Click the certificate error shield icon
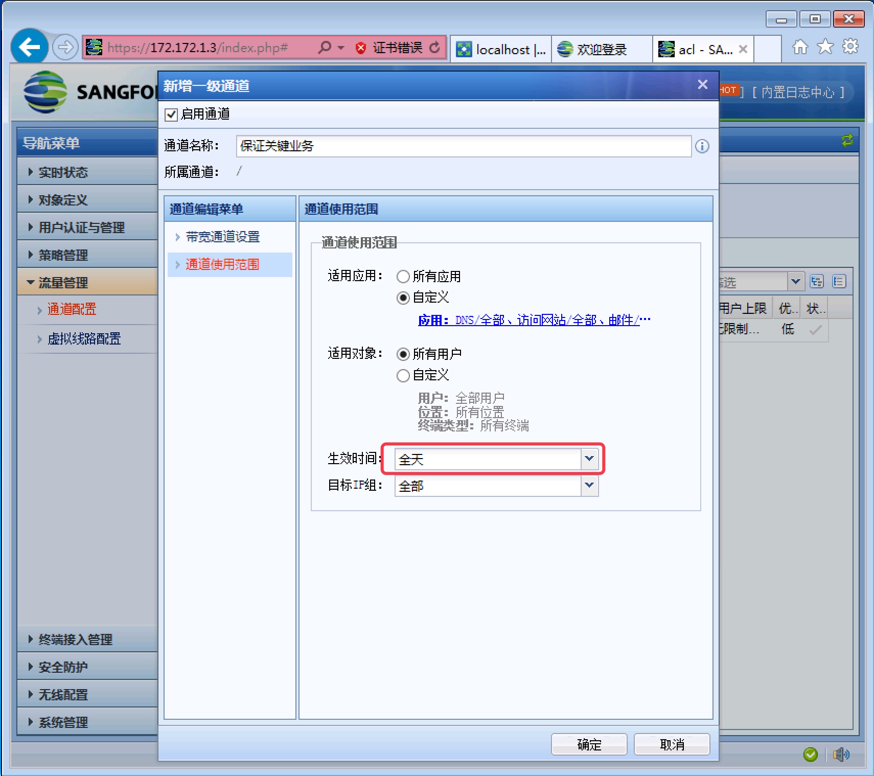 coord(361,48)
